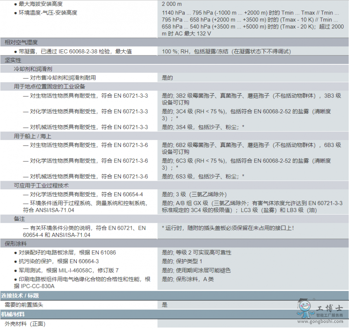Click the '外壳材料（正面）' row label
The image size is (349, 329).
tap(25, 324)
